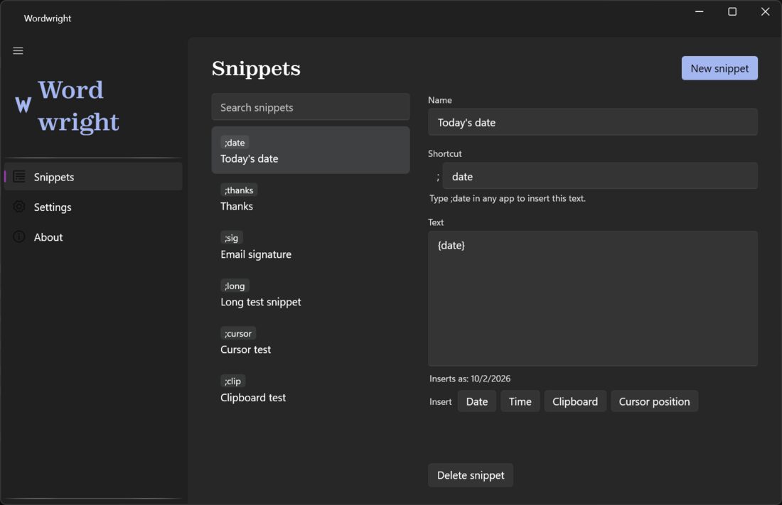Click the ;clip shortcut tag

coord(233,381)
